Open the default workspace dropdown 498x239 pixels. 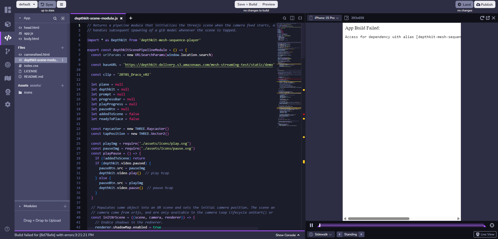click(x=27, y=4)
